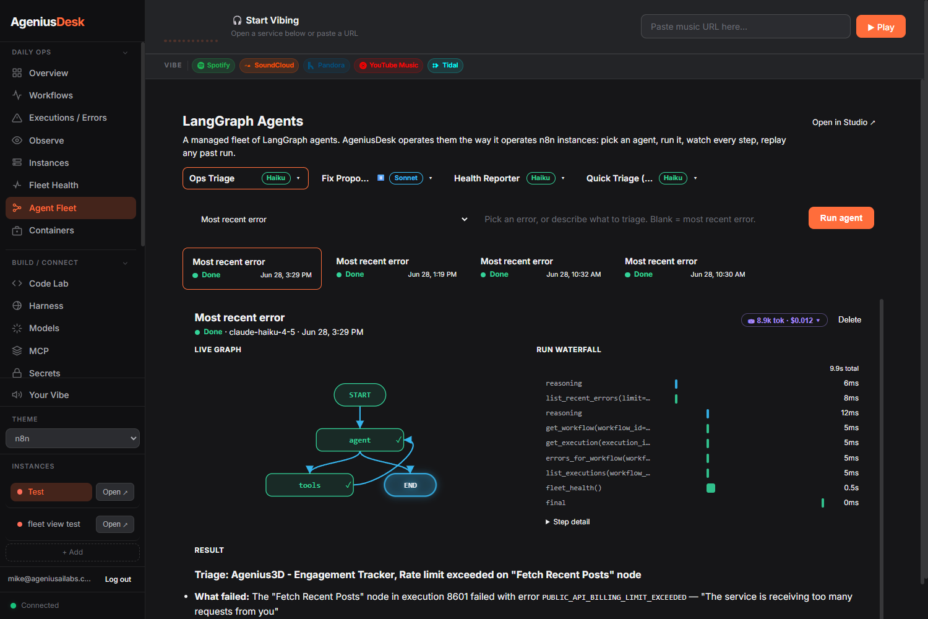The image size is (928, 619).
Task: Click the + Add instance button
Action: (x=72, y=552)
